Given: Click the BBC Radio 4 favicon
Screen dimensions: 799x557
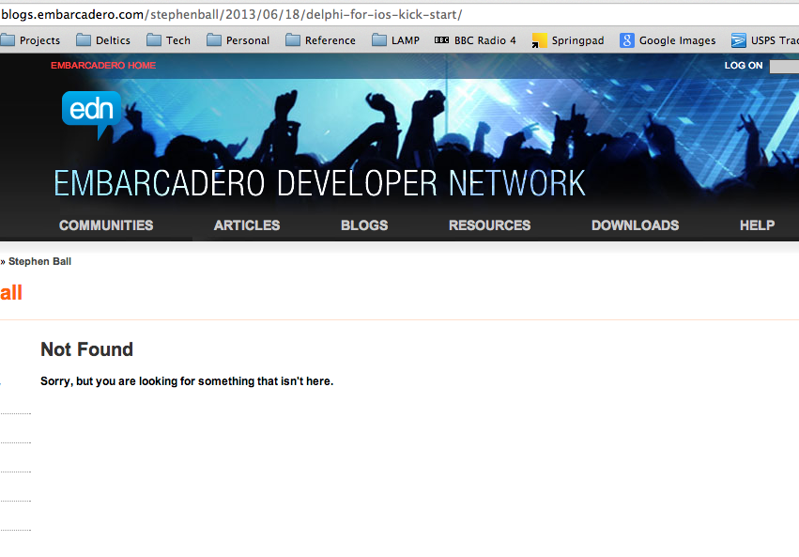Looking at the screenshot, I should pyautogui.click(x=442, y=40).
